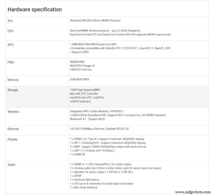Viewport: 214px width, 195px height.
Task: Click the BQ25700 Charger IC text
Action: coord(82,66)
